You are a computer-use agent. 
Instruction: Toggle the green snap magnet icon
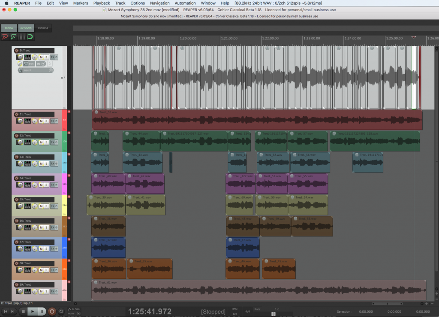(30, 37)
